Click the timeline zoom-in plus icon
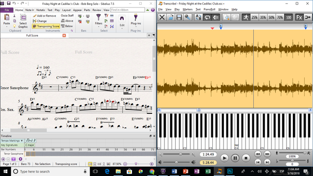Viewport: 313px width, 176px height. pyautogui.click(x=3, y=159)
